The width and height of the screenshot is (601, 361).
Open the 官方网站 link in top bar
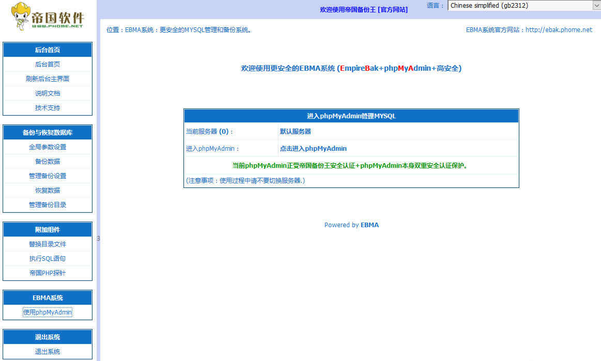tap(393, 10)
